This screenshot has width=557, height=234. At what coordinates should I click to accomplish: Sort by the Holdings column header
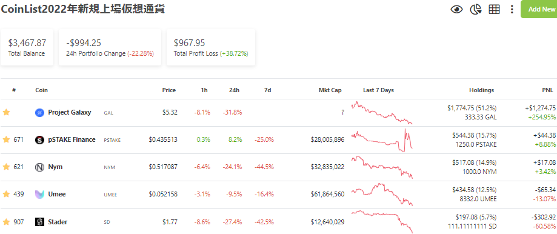point(481,90)
